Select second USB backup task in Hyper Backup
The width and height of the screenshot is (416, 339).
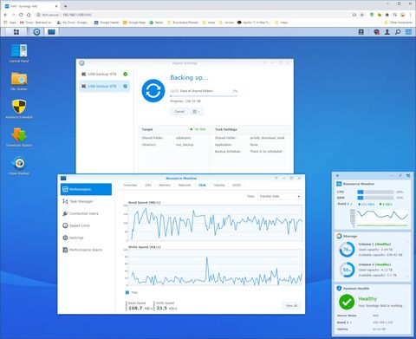(104, 86)
